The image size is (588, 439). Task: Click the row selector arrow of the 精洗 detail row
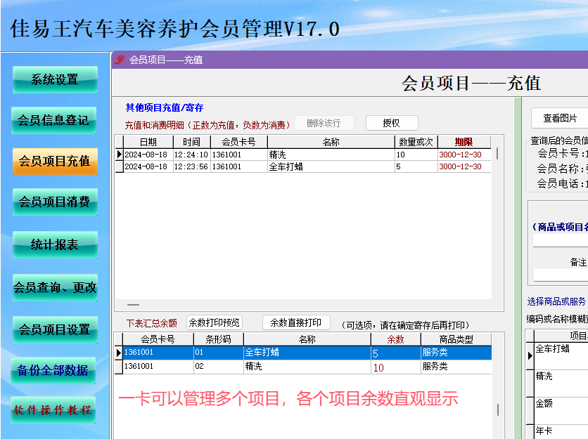click(x=120, y=155)
